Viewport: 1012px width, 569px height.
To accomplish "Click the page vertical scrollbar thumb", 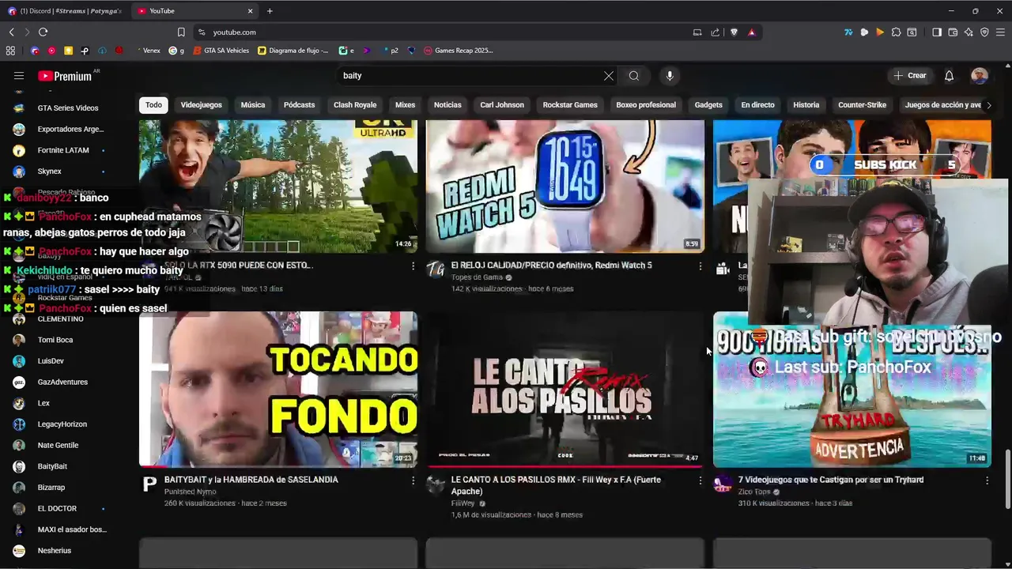I will (x=1007, y=480).
